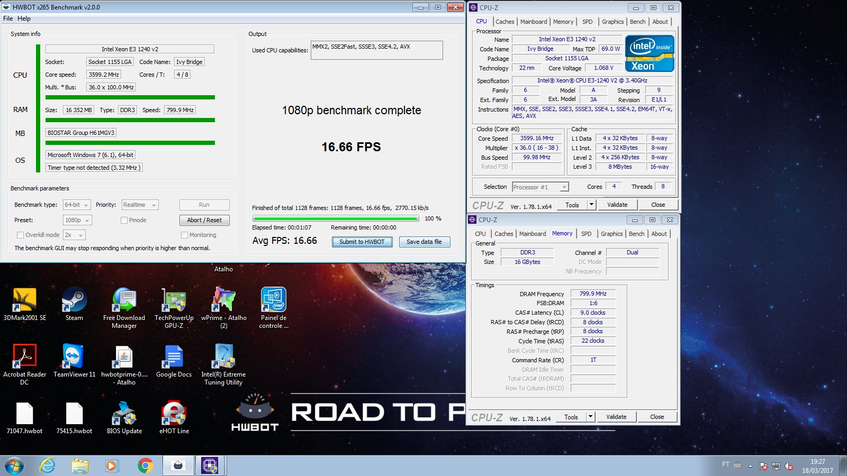Toggle the Monitoring checkbox
Image resolution: width=847 pixels, height=476 pixels.
tap(184, 235)
